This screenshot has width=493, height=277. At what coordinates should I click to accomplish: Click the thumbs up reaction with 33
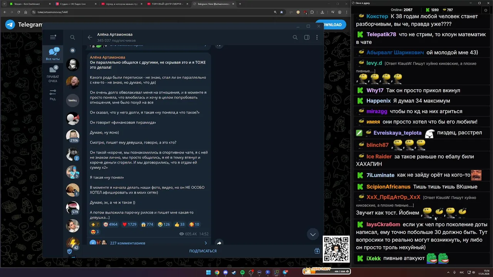(179, 224)
